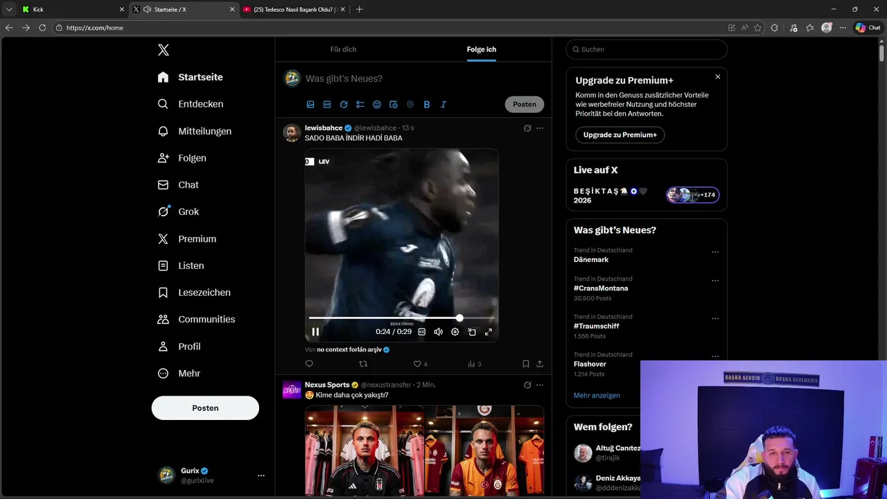The height and width of the screenshot is (499, 887).
Task: Toggle video captions
Action: (x=421, y=332)
